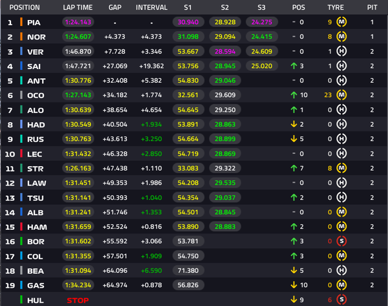This screenshot has height=306, width=388.
Task: Click BEA's interval +6.590
Action: [151, 270]
